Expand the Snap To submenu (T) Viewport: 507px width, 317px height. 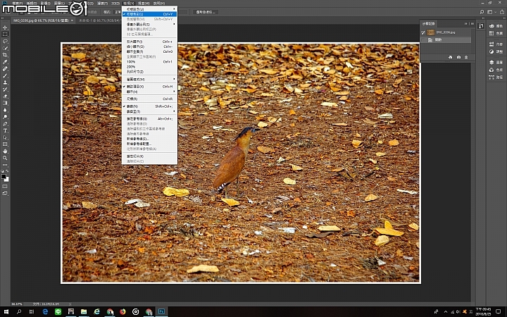(149, 111)
